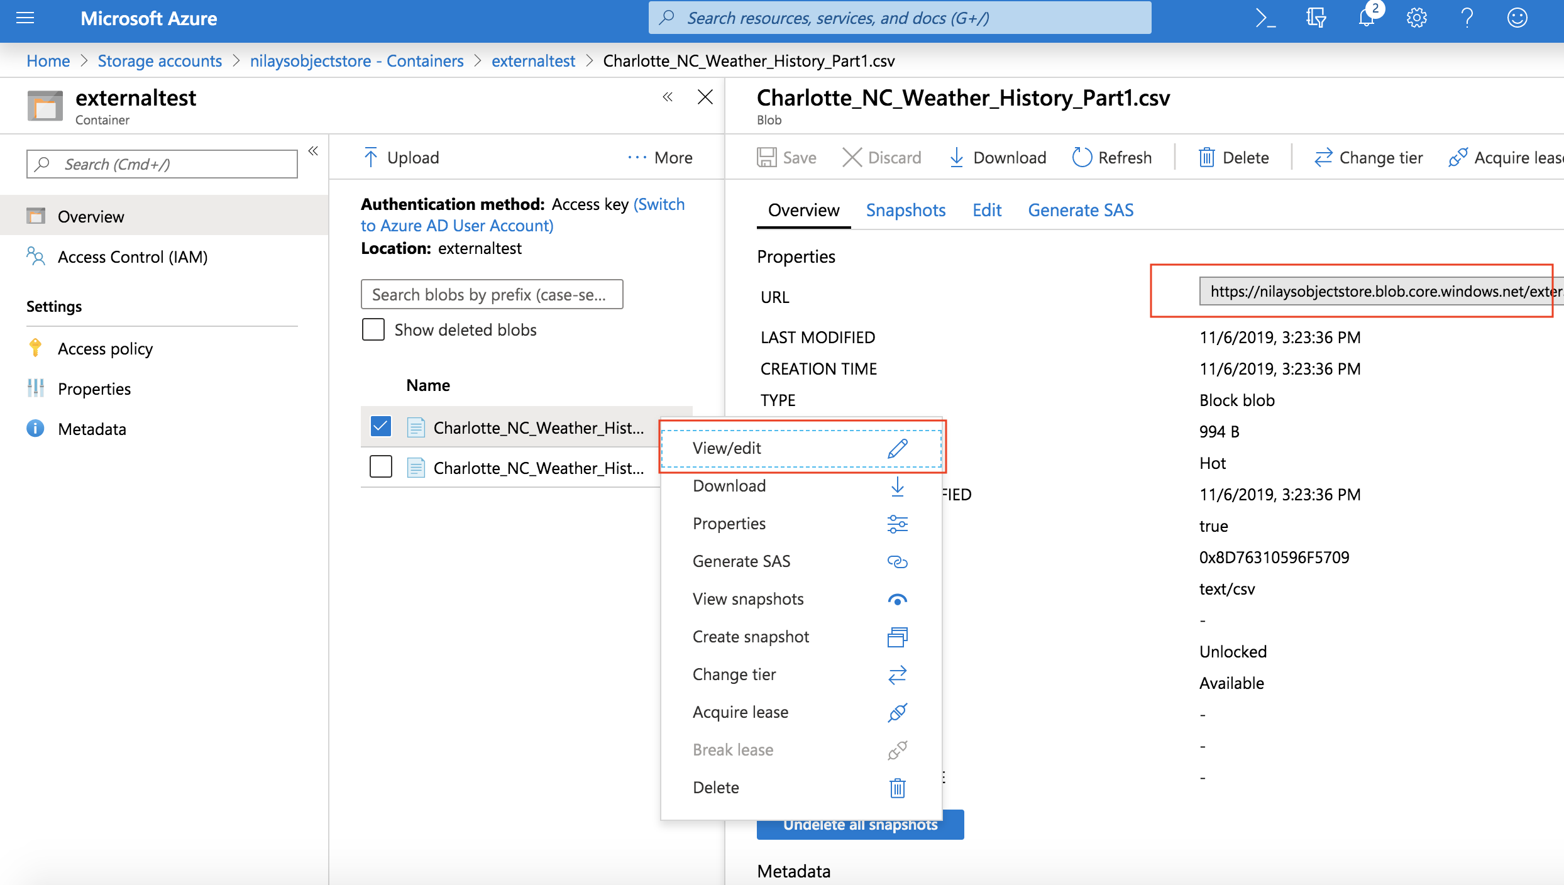Collapse the externaltest container blade

coord(668,97)
